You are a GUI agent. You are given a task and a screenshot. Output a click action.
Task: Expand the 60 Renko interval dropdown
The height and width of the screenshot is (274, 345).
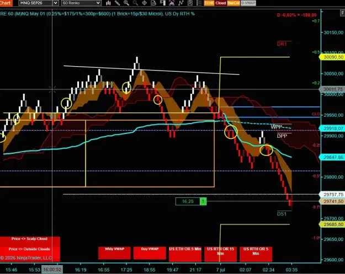[x=81, y=3]
